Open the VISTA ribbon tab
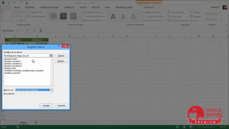Viewport: 229px width, 129px height. pos(107,7)
